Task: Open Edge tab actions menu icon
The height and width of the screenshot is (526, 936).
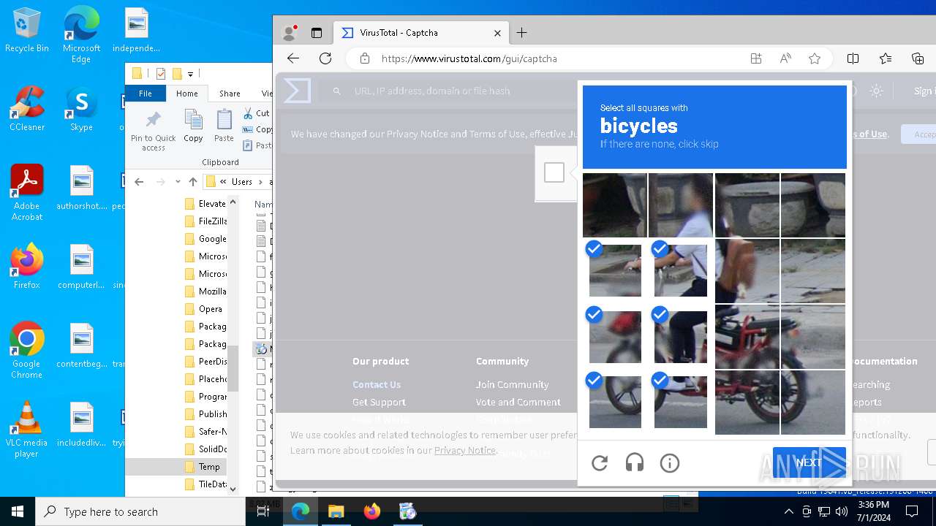Action: pyautogui.click(x=317, y=33)
